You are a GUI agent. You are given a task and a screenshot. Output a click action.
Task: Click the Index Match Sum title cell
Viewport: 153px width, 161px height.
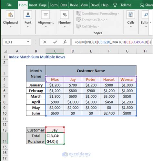point(37,57)
